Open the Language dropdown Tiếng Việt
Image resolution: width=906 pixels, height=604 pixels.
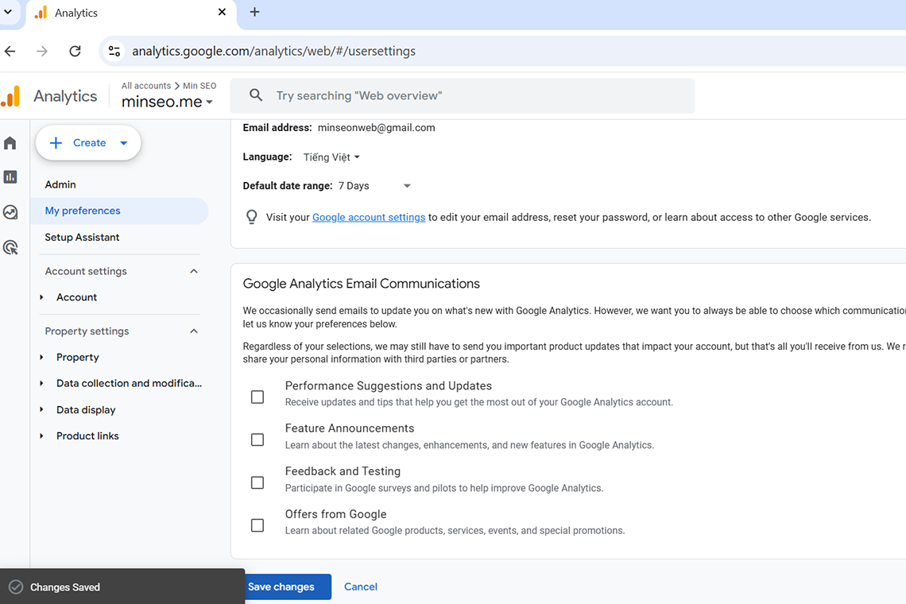331,157
